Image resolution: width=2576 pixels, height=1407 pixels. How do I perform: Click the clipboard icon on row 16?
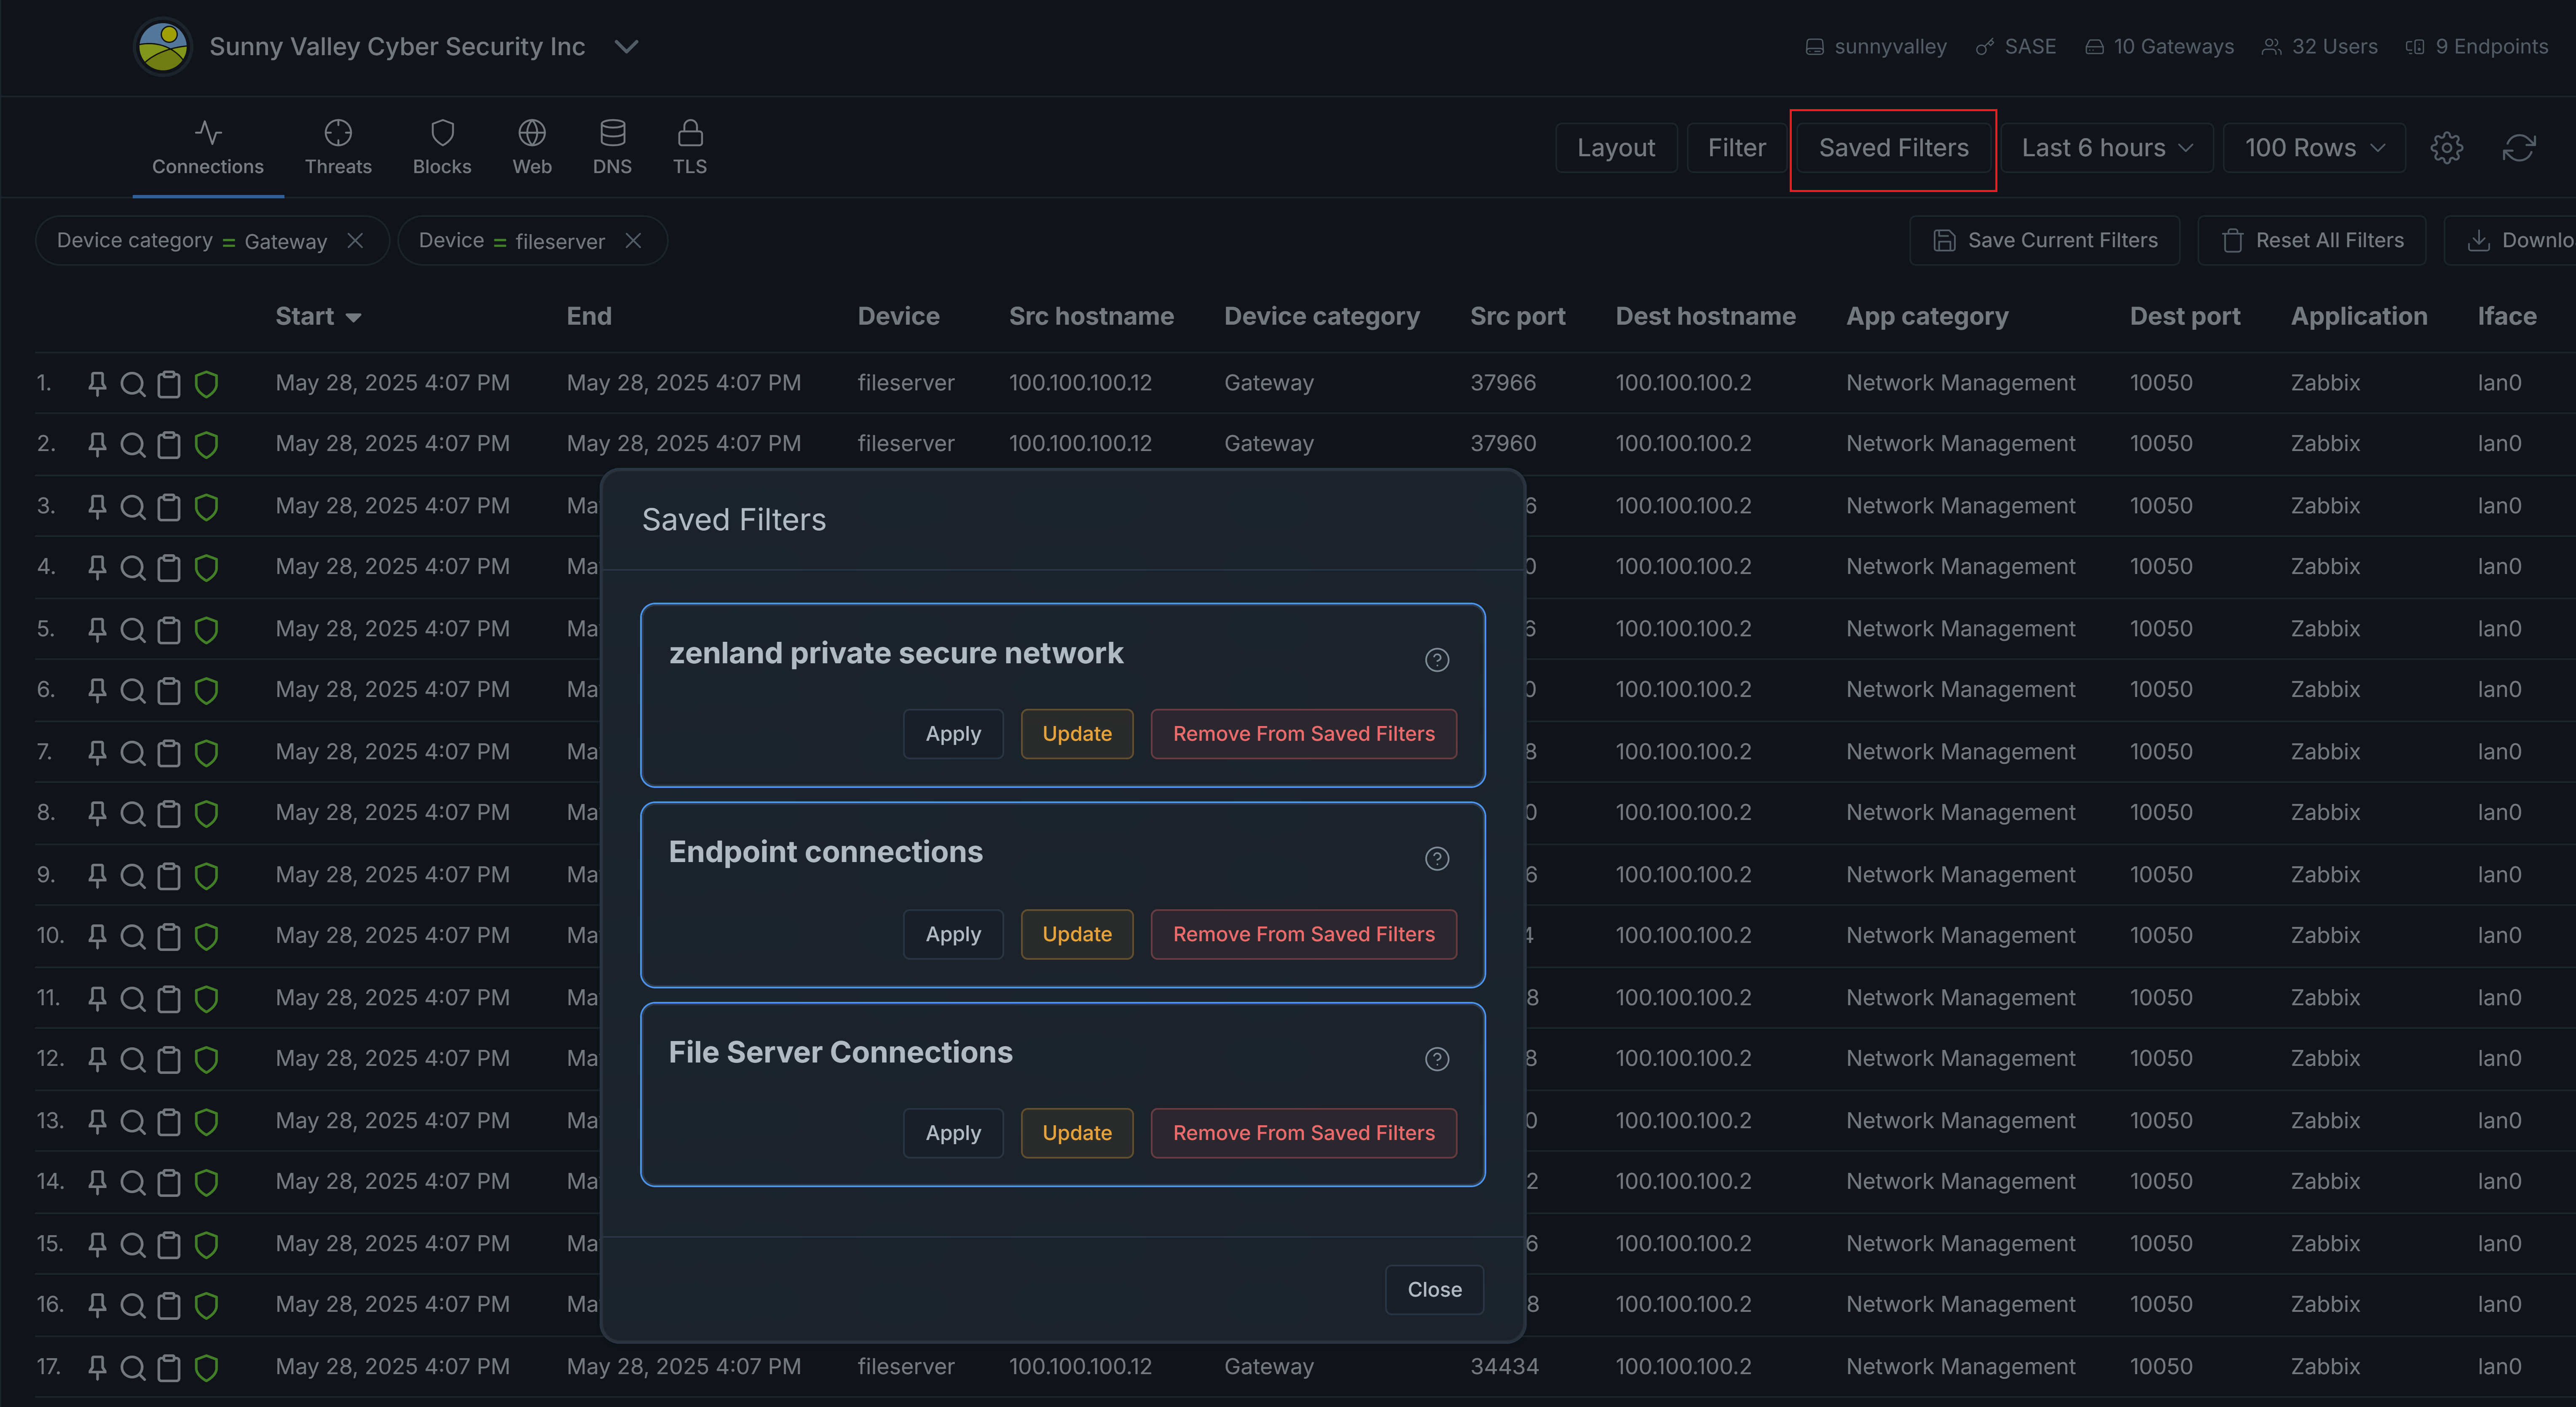tap(169, 1305)
